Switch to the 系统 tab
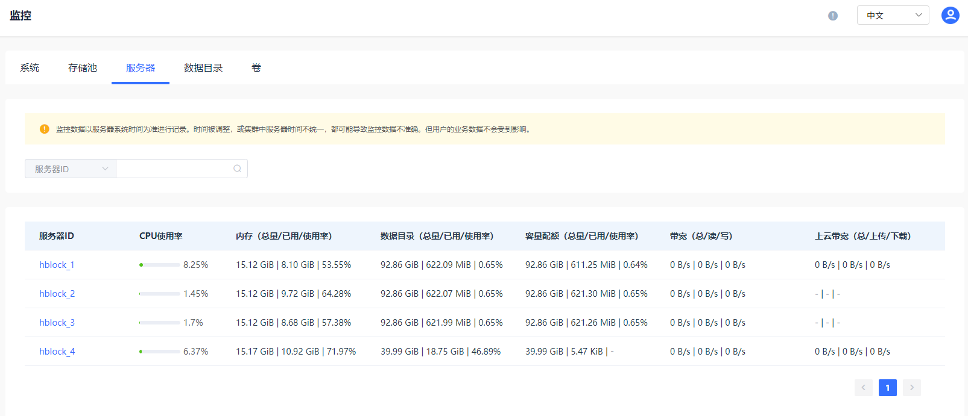 click(x=30, y=67)
